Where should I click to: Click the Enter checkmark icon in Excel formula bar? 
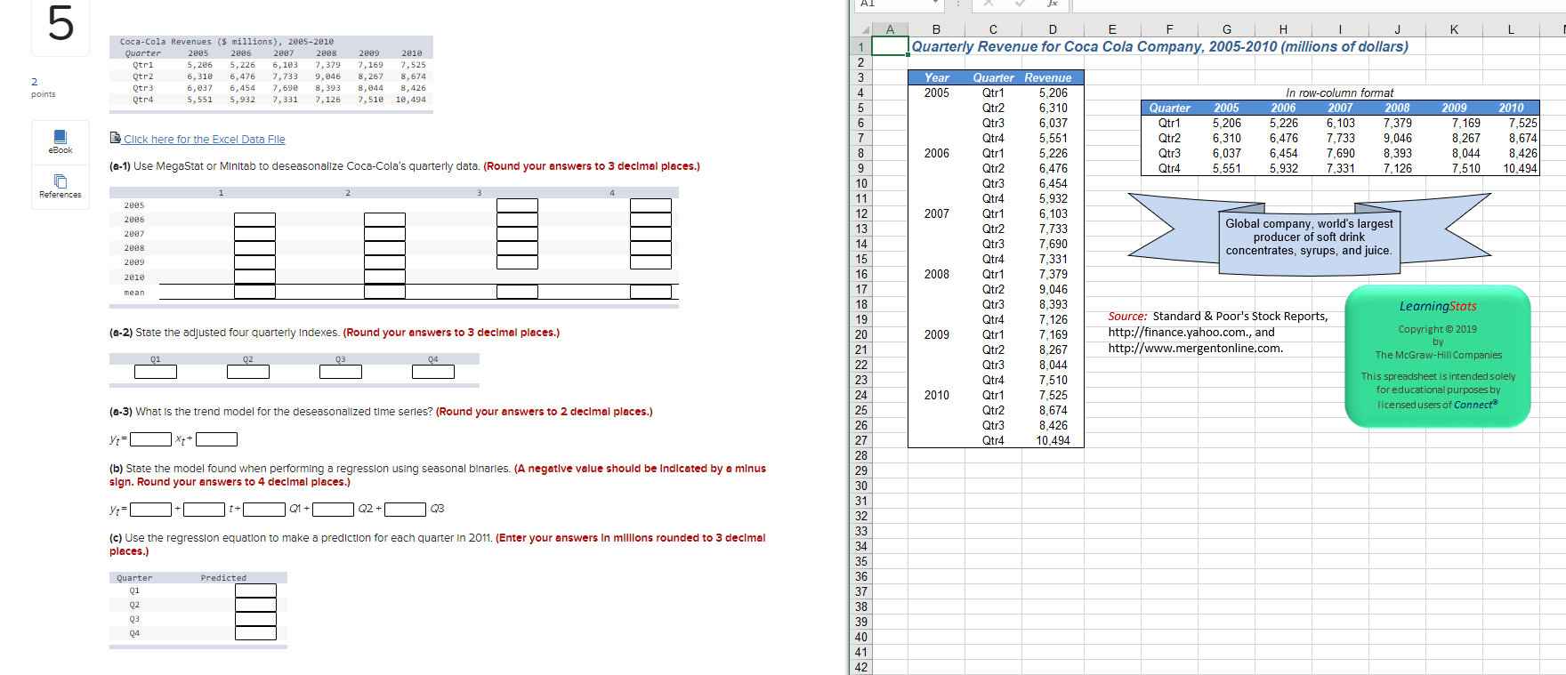pos(1021,4)
